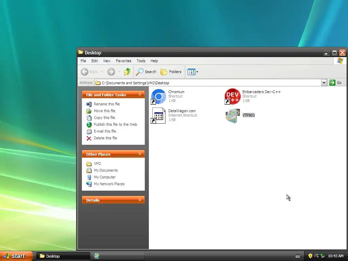The image size is (348, 261).
Task: Open the Edit menu
Action: [x=94, y=61]
